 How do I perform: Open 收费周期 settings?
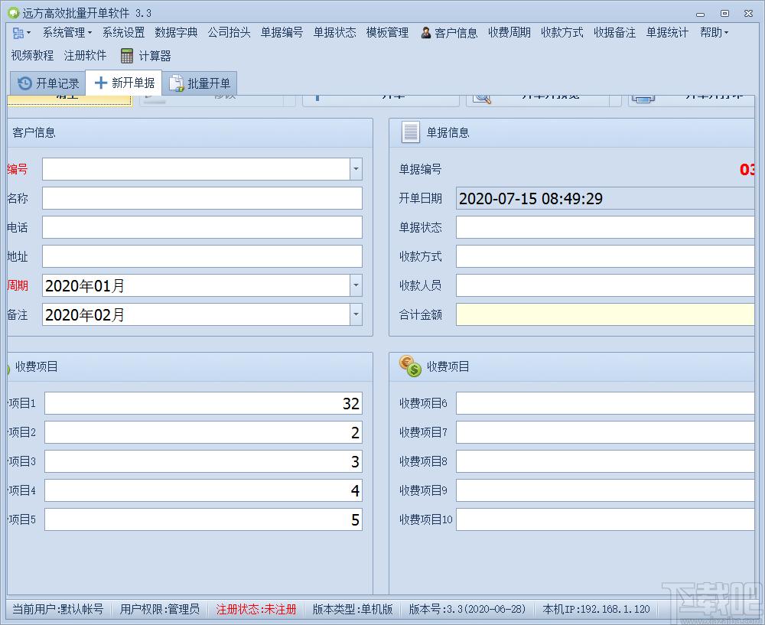pyautogui.click(x=509, y=33)
